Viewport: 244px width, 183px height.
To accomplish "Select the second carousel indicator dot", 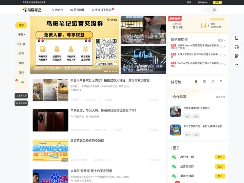I will [110, 71].
